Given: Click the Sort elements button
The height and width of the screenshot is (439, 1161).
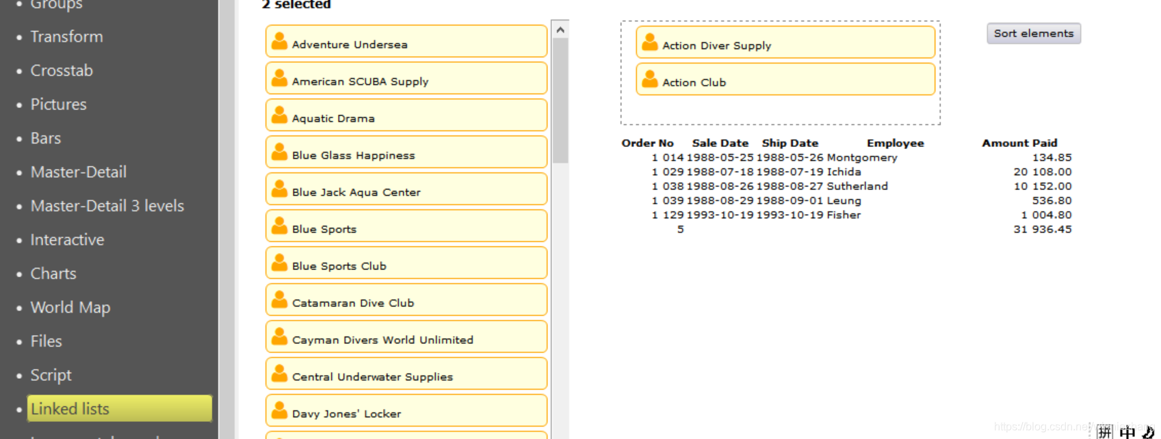Looking at the screenshot, I should pos(1034,34).
